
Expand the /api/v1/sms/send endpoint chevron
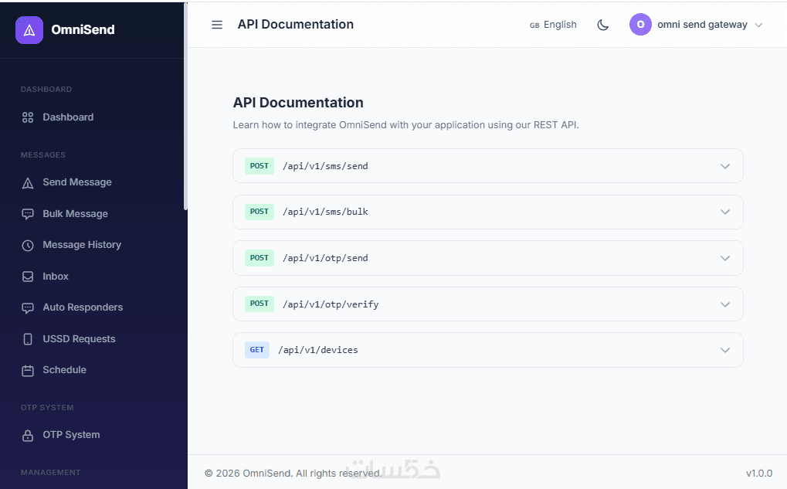click(724, 166)
